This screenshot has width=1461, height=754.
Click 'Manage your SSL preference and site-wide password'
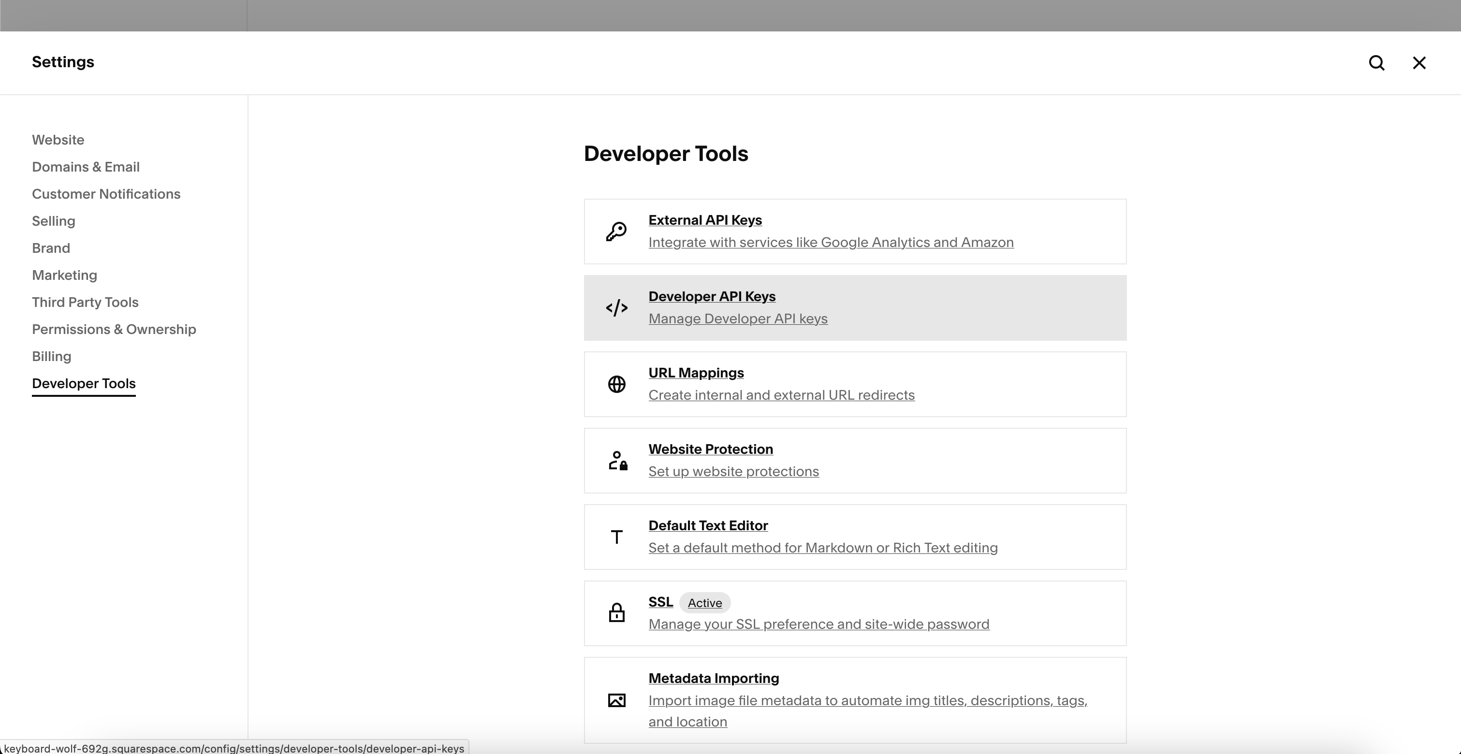tap(818, 624)
